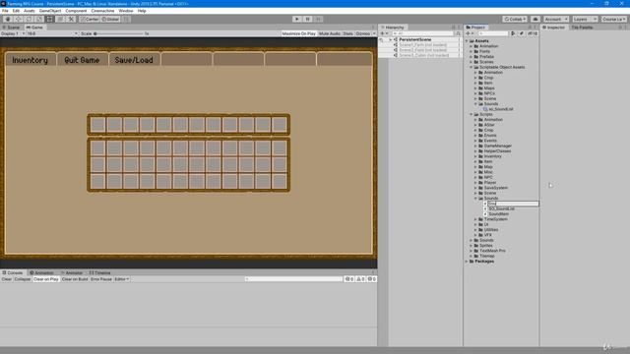Select the Rect Transform tool
630x354 pixels.
(50, 19)
